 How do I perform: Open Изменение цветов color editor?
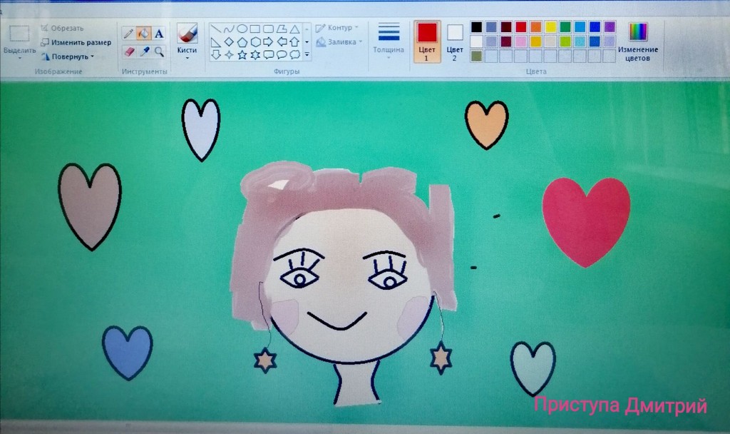[637, 42]
